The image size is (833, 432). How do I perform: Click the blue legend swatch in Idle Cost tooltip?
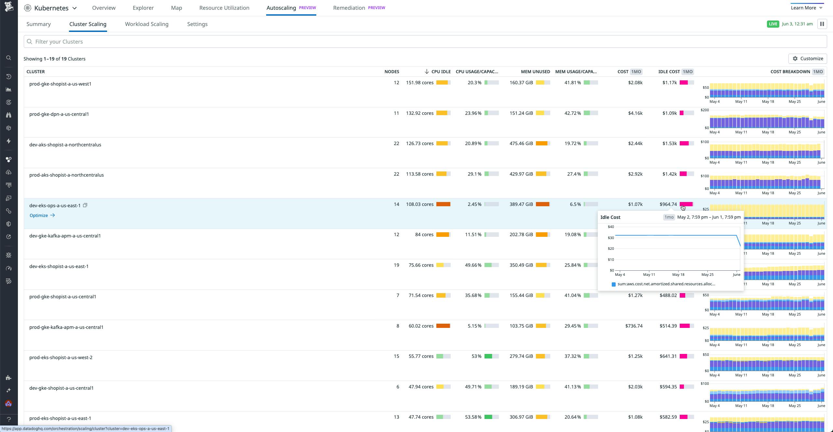(613, 284)
